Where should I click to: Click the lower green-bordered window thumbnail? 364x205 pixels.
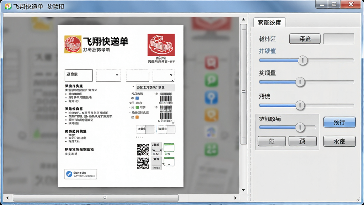click(169, 162)
